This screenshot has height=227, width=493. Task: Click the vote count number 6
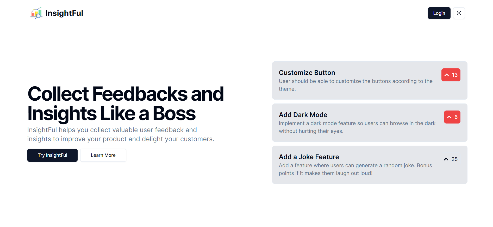point(456,117)
